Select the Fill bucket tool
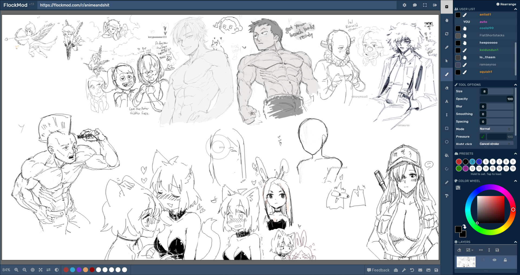 (x=447, y=155)
